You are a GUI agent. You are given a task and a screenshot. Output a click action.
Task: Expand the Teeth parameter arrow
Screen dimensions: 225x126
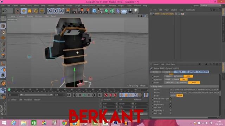(152, 83)
